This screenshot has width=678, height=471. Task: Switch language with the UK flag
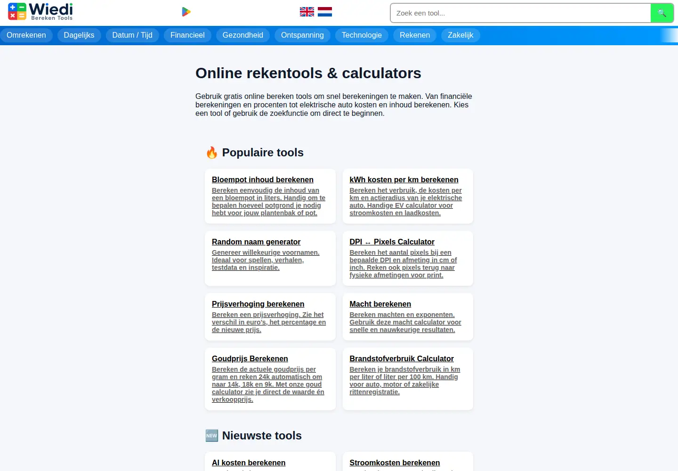coord(307,12)
